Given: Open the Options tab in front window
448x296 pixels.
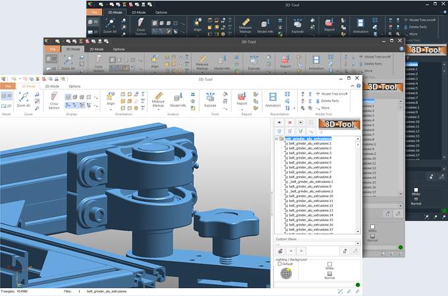Looking at the screenshot, I should click(74, 86).
